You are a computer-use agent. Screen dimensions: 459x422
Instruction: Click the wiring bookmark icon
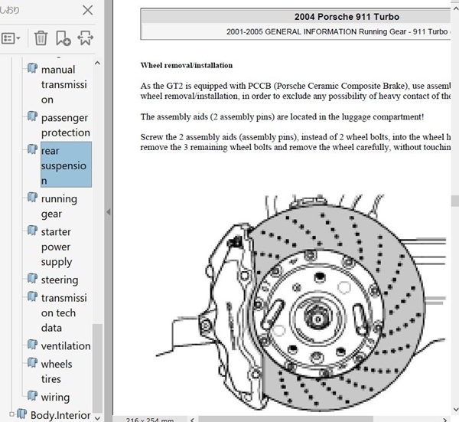tap(32, 396)
